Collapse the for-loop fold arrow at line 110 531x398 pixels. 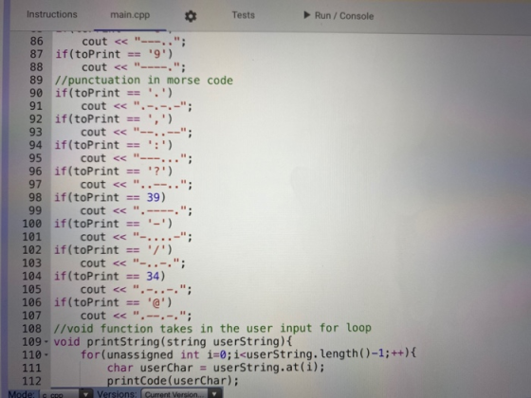tap(46, 355)
